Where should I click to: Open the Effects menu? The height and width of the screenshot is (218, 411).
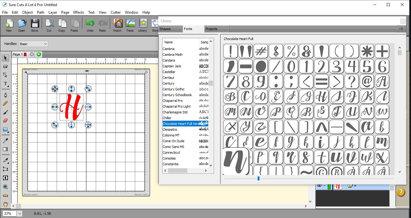click(79, 12)
